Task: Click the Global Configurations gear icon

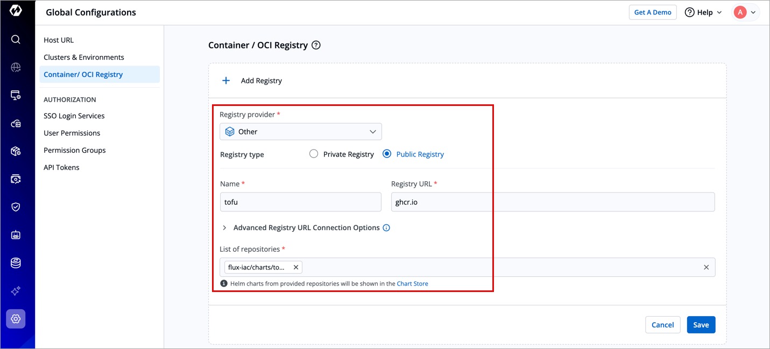Action: (16, 319)
